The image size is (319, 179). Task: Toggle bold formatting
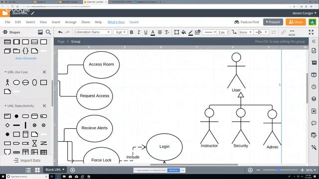[x=132, y=32]
